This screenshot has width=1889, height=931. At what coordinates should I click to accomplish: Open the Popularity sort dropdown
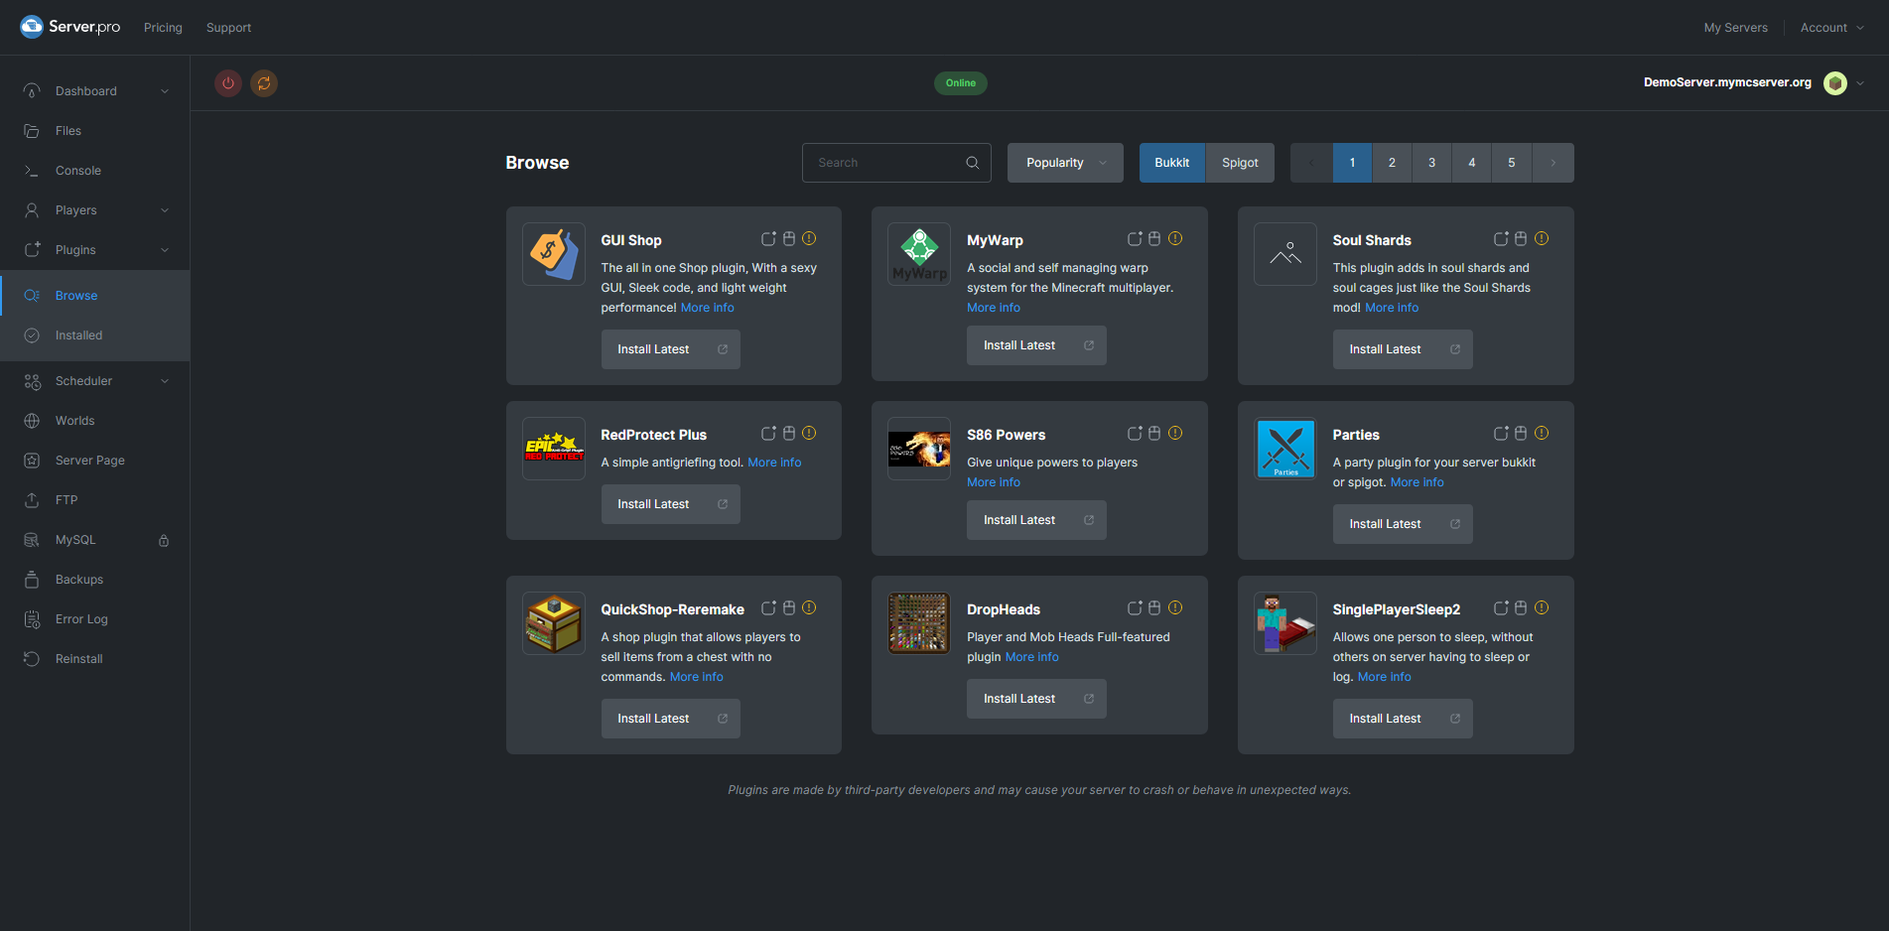coord(1065,163)
